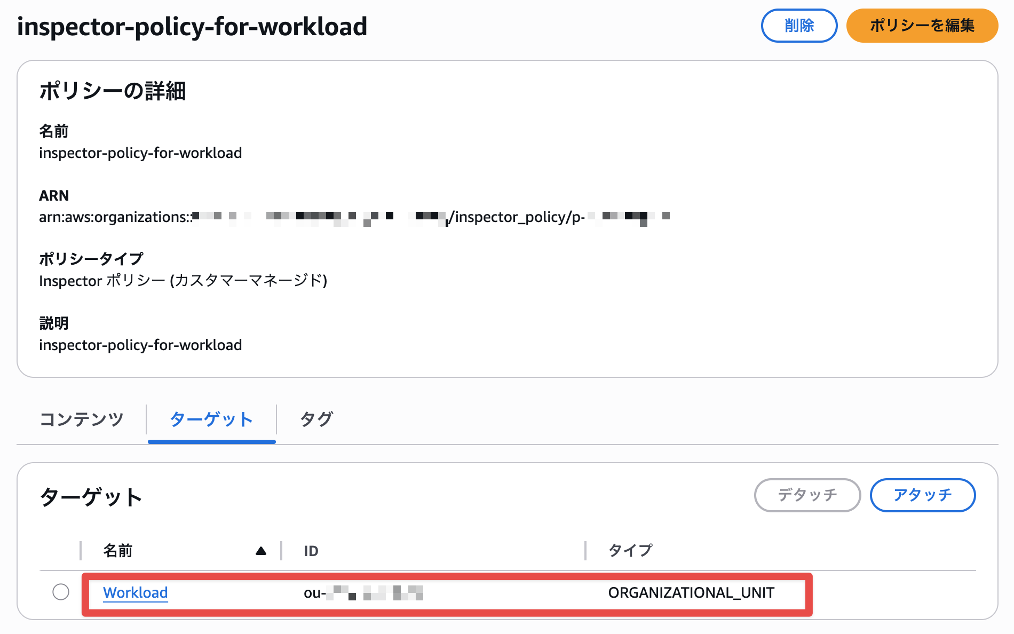Switch to the コンテンツ tab
The height and width of the screenshot is (634, 1014).
(82, 419)
